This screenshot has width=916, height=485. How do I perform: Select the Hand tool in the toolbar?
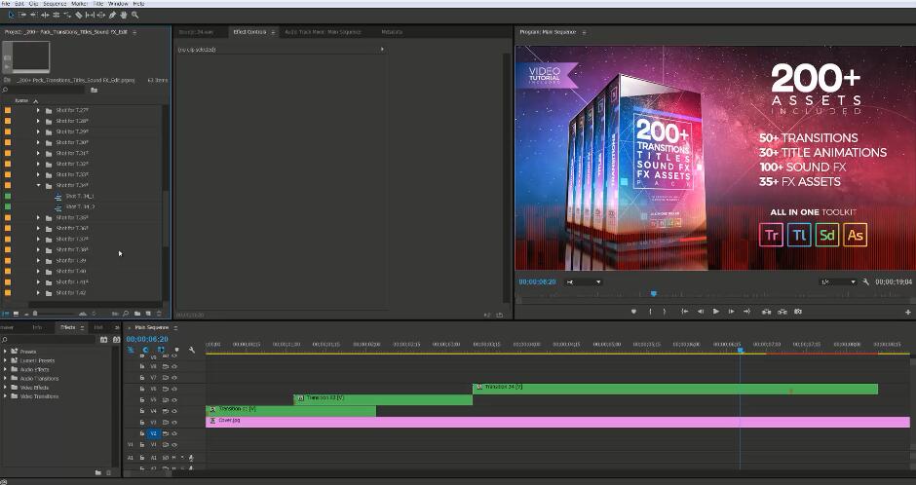pos(124,15)
